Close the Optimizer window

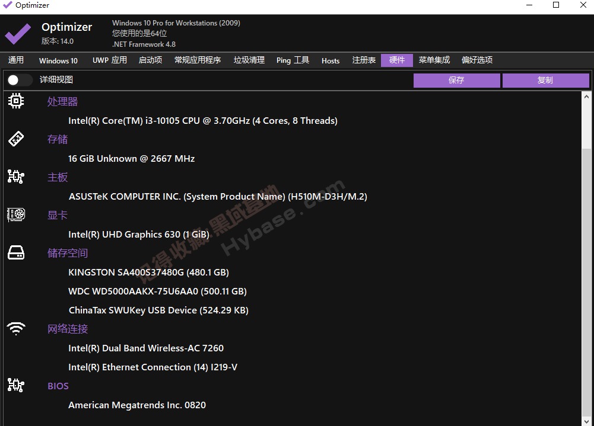(x=583, y=5)
